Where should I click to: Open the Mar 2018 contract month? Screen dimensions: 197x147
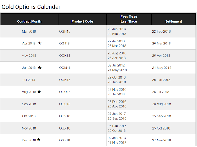29,31
